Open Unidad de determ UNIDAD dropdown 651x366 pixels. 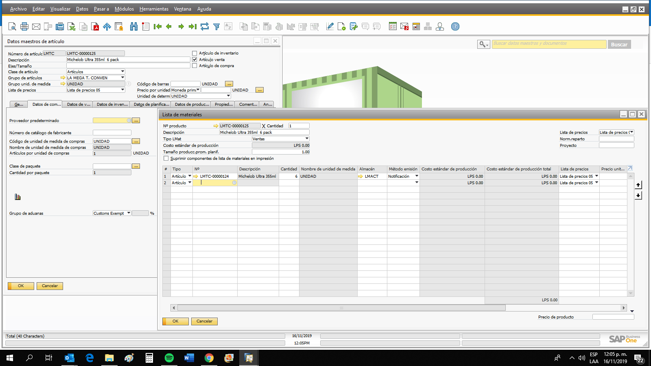[x=228, y=96]
